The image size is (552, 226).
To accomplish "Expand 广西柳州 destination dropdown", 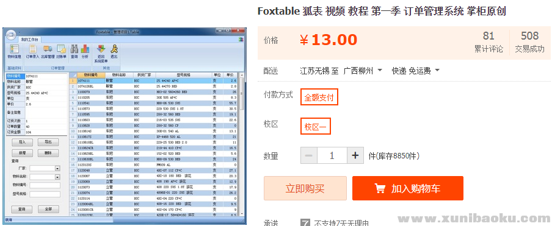I will point(380,71).
